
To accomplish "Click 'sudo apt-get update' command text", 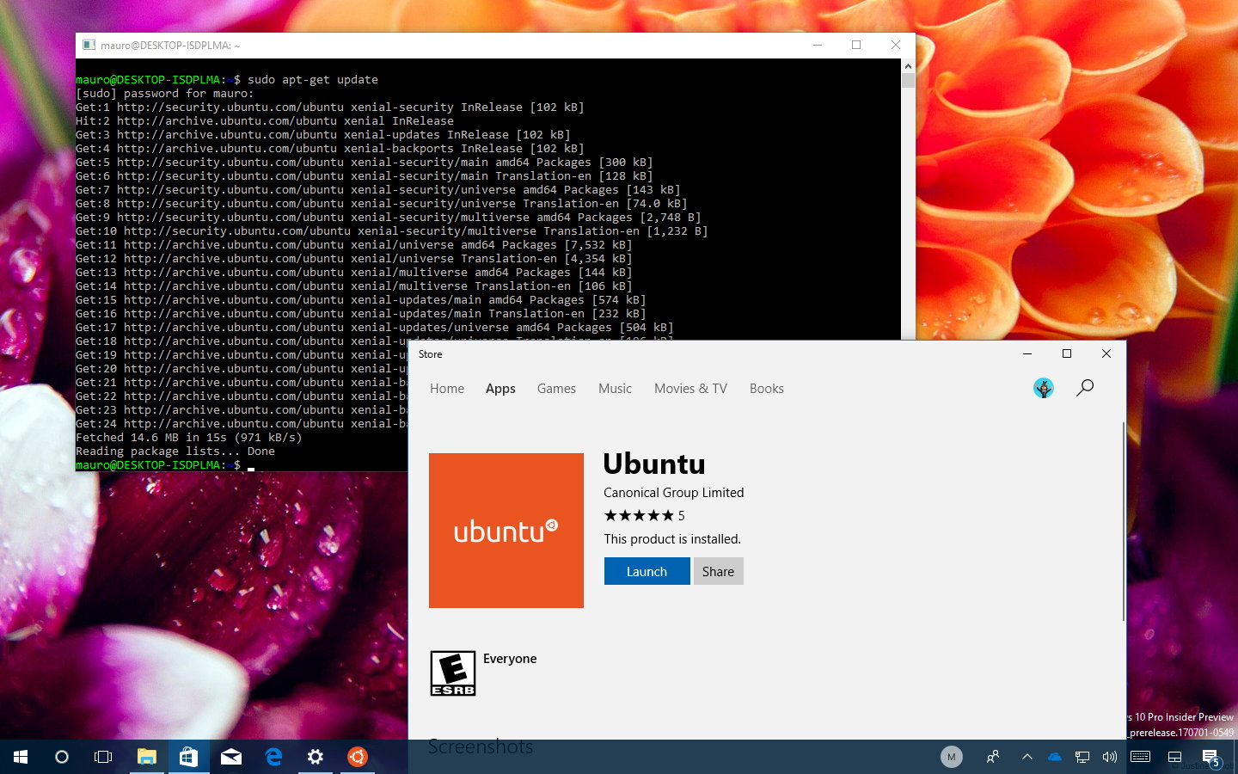I will pyautogui.click(x=313, y=79).
